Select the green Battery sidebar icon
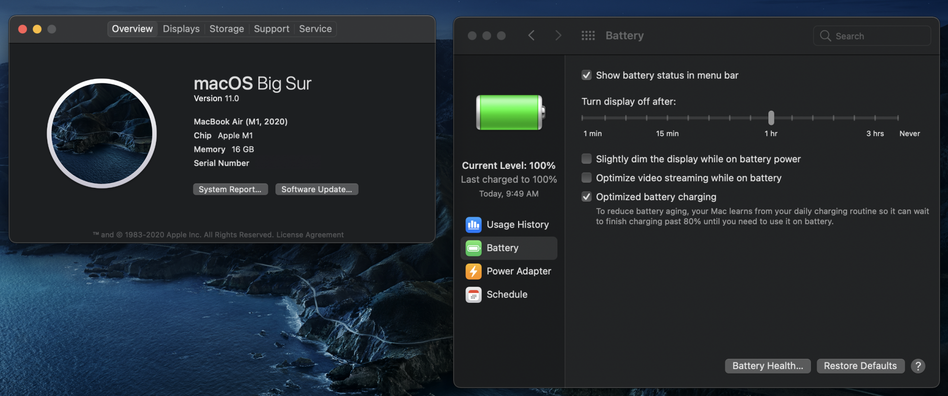This screenshot has height=396, width=948. pyautogui.click(x=473, y=248)
